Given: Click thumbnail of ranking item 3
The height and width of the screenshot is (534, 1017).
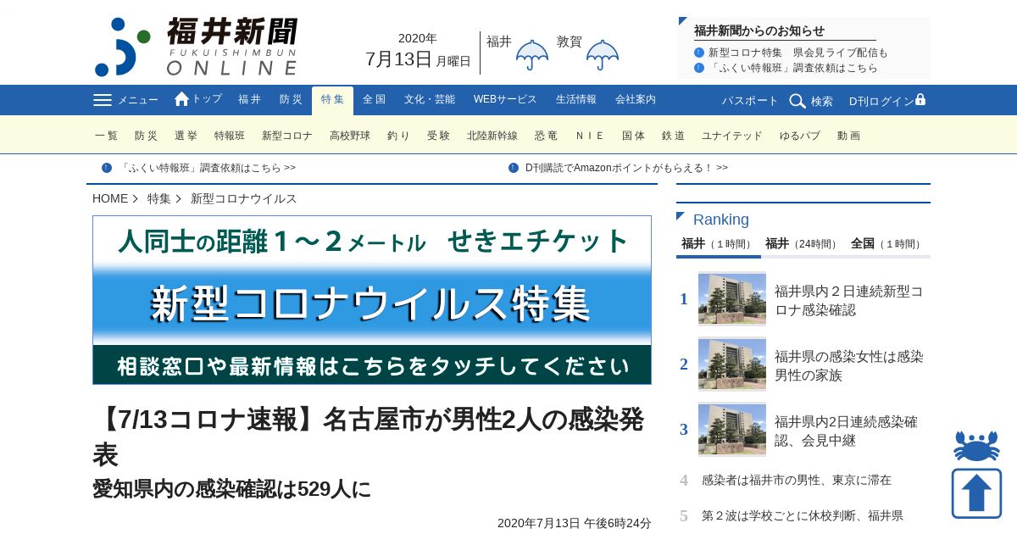Looking at the screenshot, I should pos(732,429).
